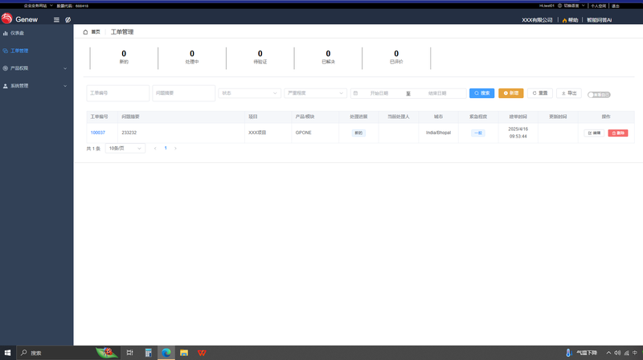Open the 严重程度 dropdown

(x=315, y=93)
